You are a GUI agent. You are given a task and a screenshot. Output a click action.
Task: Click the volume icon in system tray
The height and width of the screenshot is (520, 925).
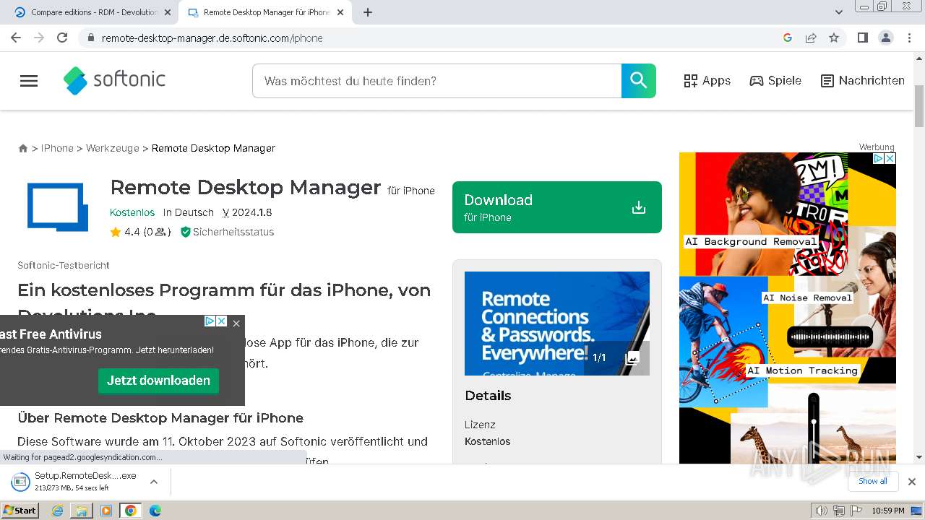pos(822,511)
